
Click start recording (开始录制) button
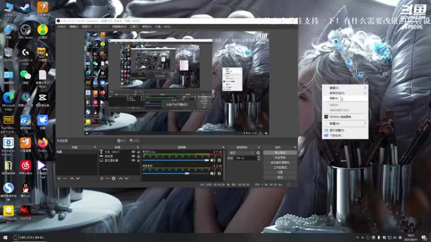pos(280,158)
